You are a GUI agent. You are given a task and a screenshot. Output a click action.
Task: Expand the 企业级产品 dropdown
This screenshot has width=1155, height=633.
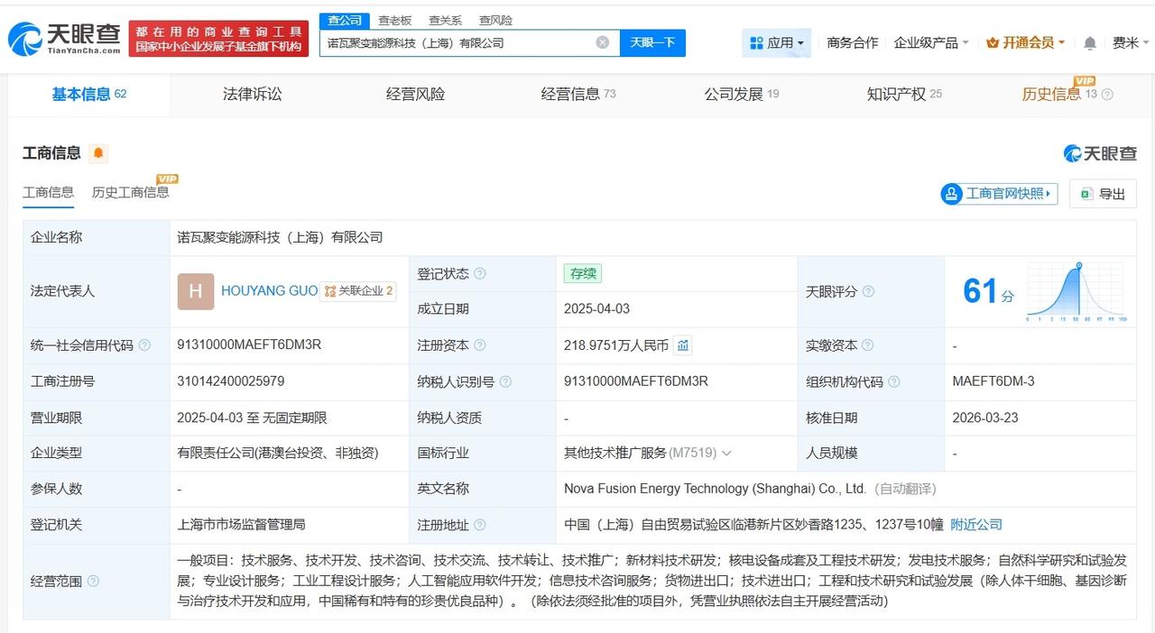[930, 42]
